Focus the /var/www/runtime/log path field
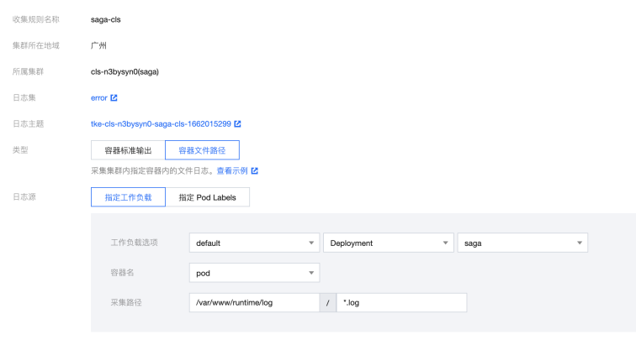Image resolution: width=636 pixels, height=345 pixels. point(254,303)
